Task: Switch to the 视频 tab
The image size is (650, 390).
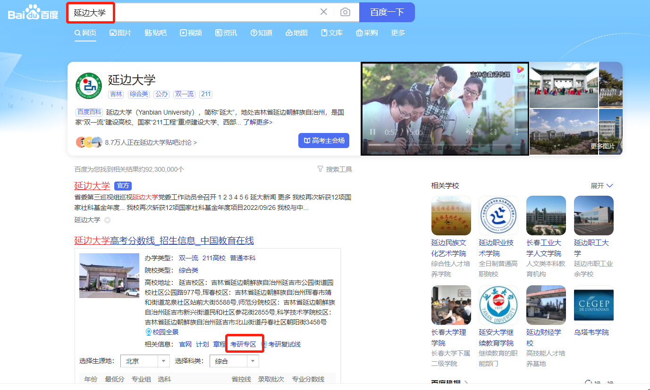Action: tap(191, 33)
